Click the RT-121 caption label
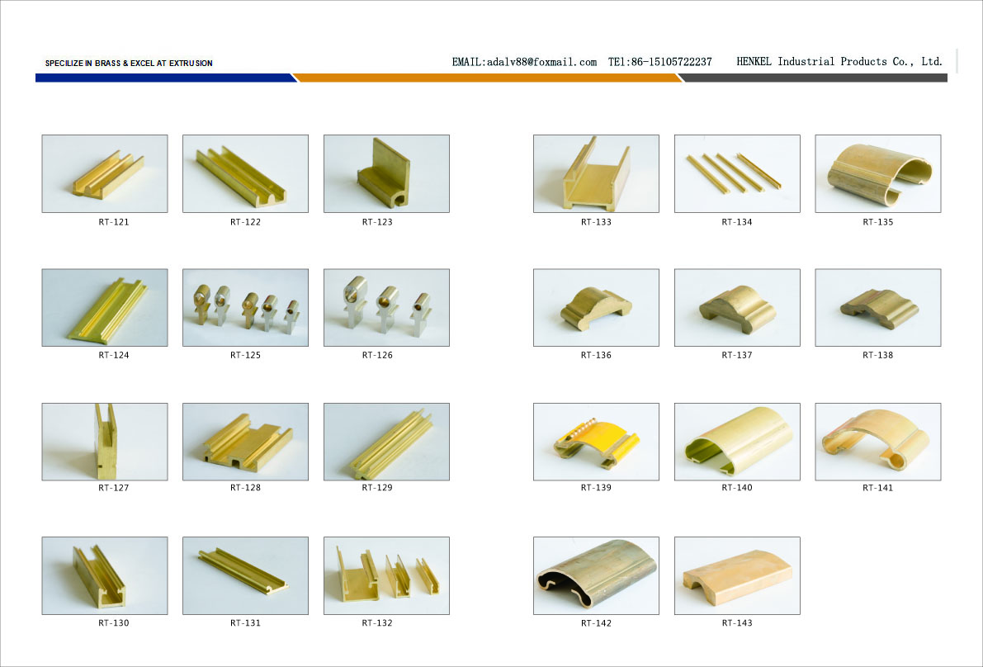Image resolution: width=983 pixels, height=667 pixels. click(113, 222)
